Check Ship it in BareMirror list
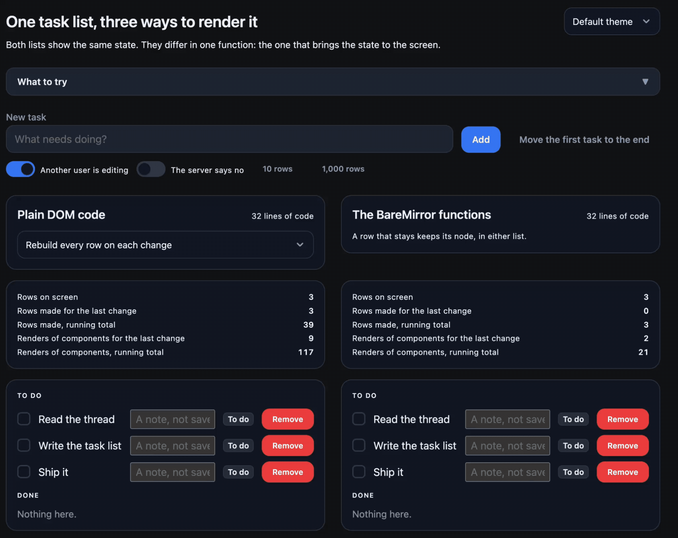This screenshot has height=538, width=678. point(359,472)
